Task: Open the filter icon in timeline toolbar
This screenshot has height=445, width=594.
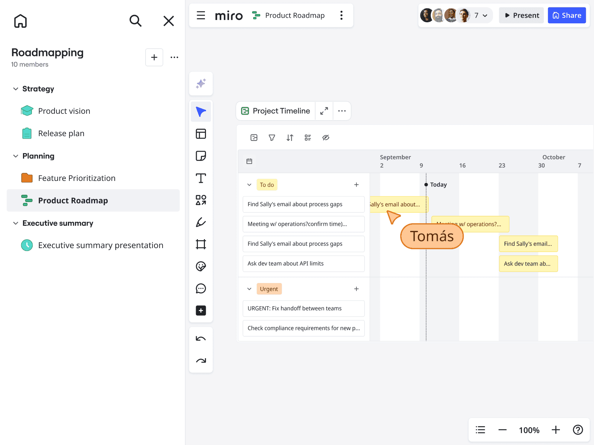Action: [x=272, y=138]
